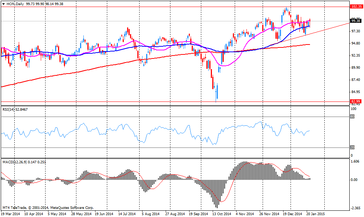This screenshot has width=364, height=217.
Task: Select the 4 Nov 2014 date label
Action: pyautogui.click(x=245, y=214)
